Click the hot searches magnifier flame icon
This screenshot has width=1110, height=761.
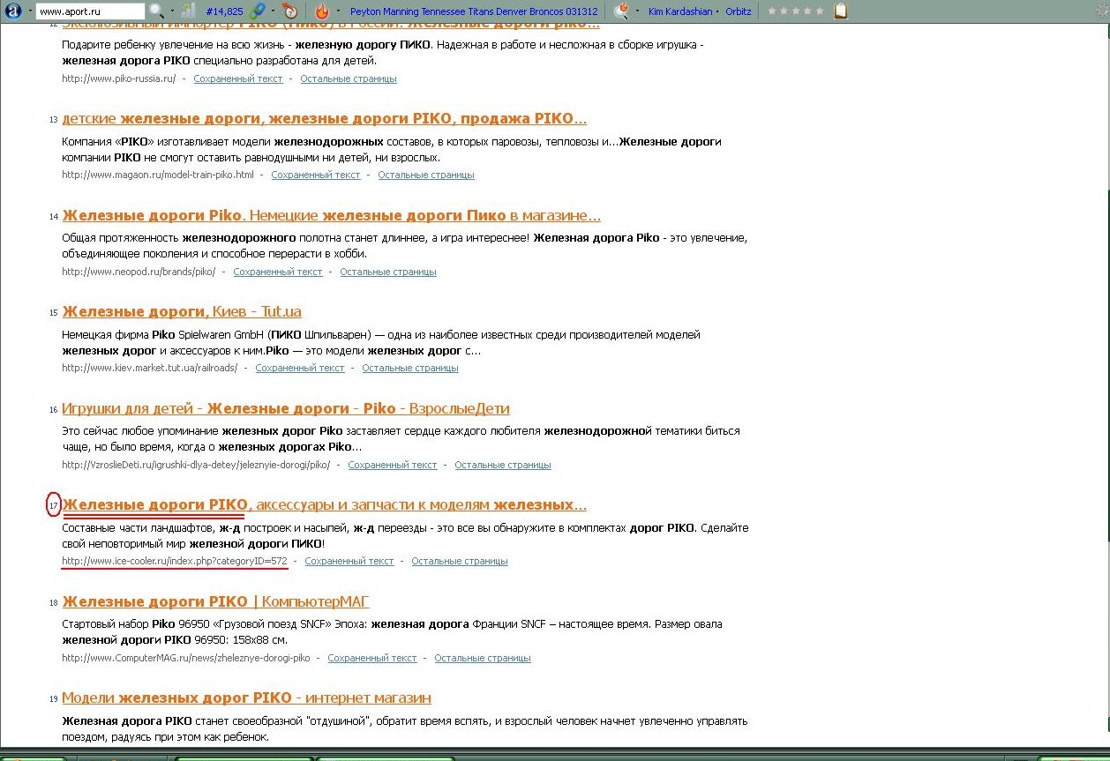point(622,11)
